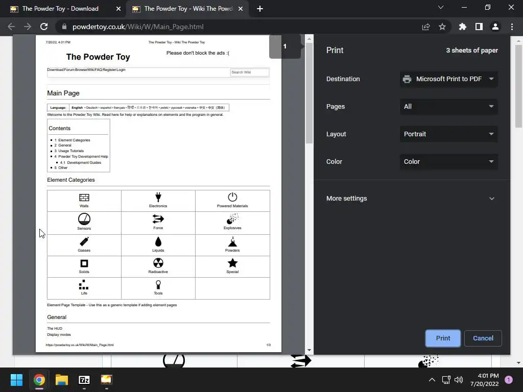Click the Print button
Image resolution: width=523 pixels, height=392 pixels.
[443, 338]
